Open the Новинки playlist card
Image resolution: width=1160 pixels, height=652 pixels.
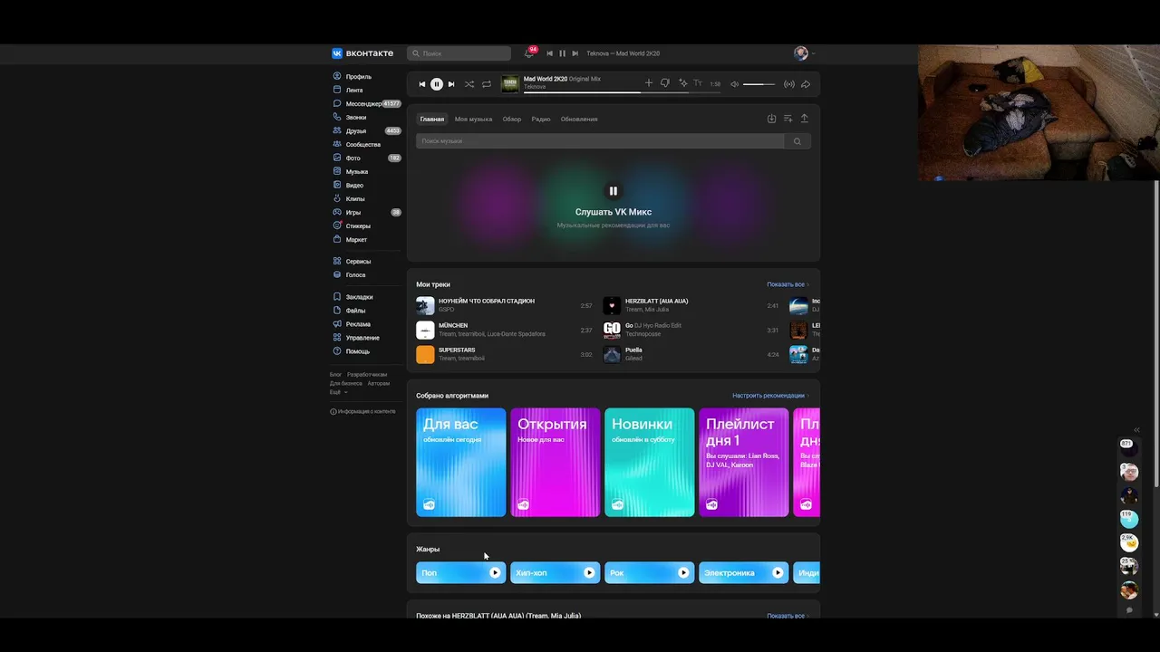pyautogui.click(x=650, y=462)
